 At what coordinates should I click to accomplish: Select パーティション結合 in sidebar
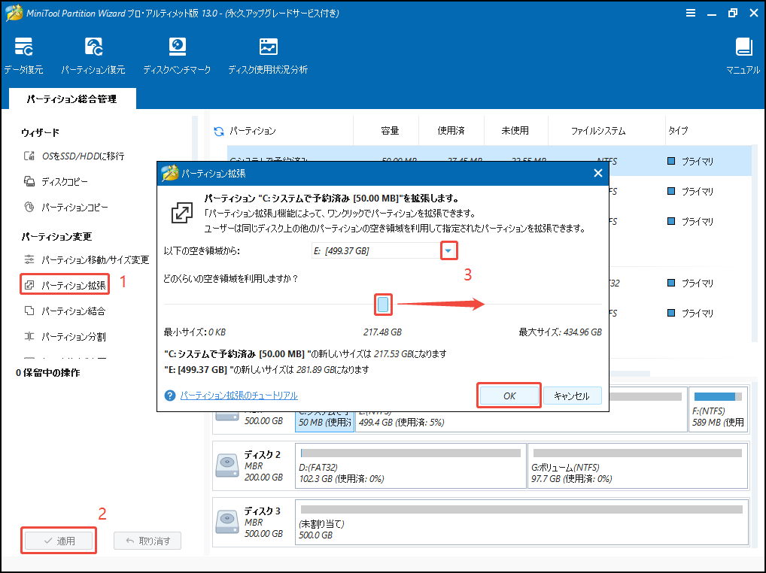65,311
